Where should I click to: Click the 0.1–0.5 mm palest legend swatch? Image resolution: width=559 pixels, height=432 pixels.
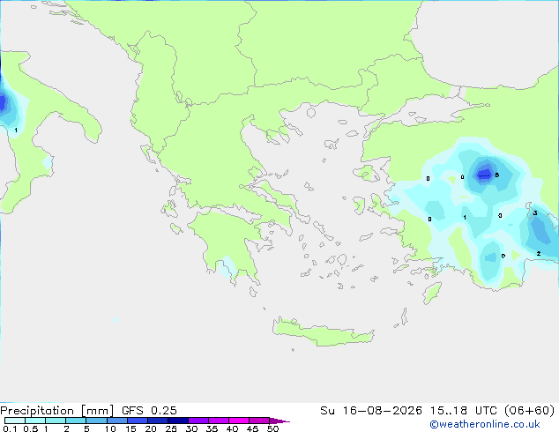(x=15, y=421)
